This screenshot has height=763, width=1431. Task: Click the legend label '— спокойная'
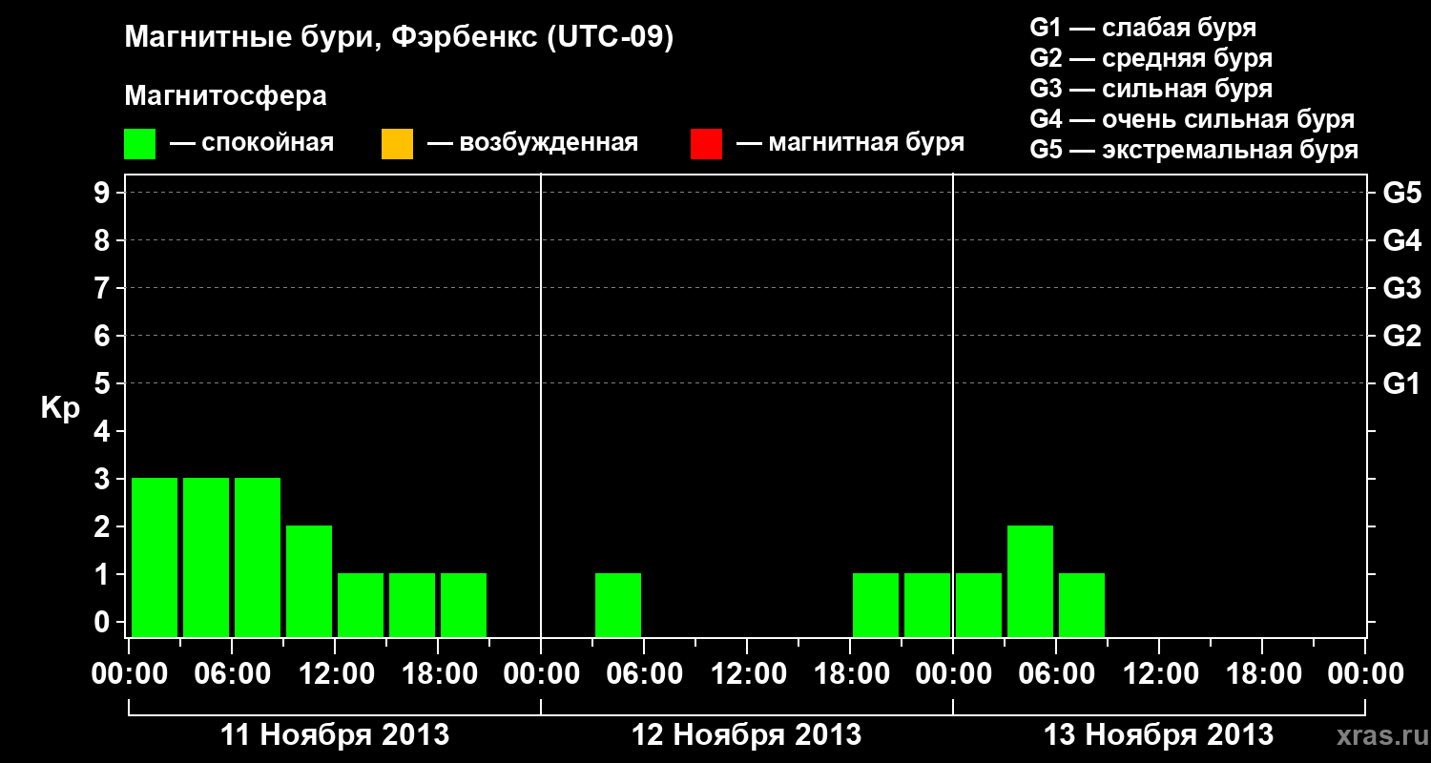252,143
